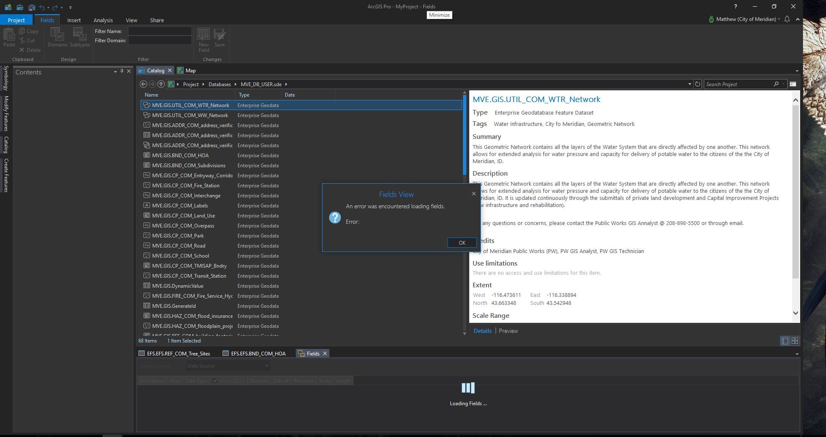Open the Modify Features side tab
826x437 pixels.
pos(6,113)
